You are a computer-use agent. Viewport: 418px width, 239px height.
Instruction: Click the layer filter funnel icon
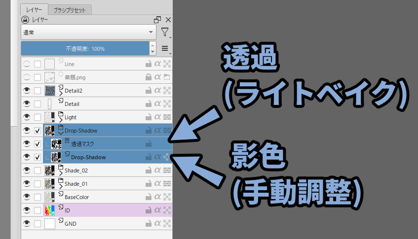165,32
